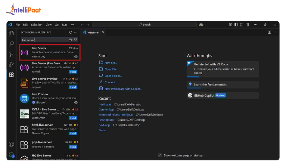The height and width of the screenshot is (167, 286).
Task: Open the Copilot dropdown in title bar
Action: 202,25
